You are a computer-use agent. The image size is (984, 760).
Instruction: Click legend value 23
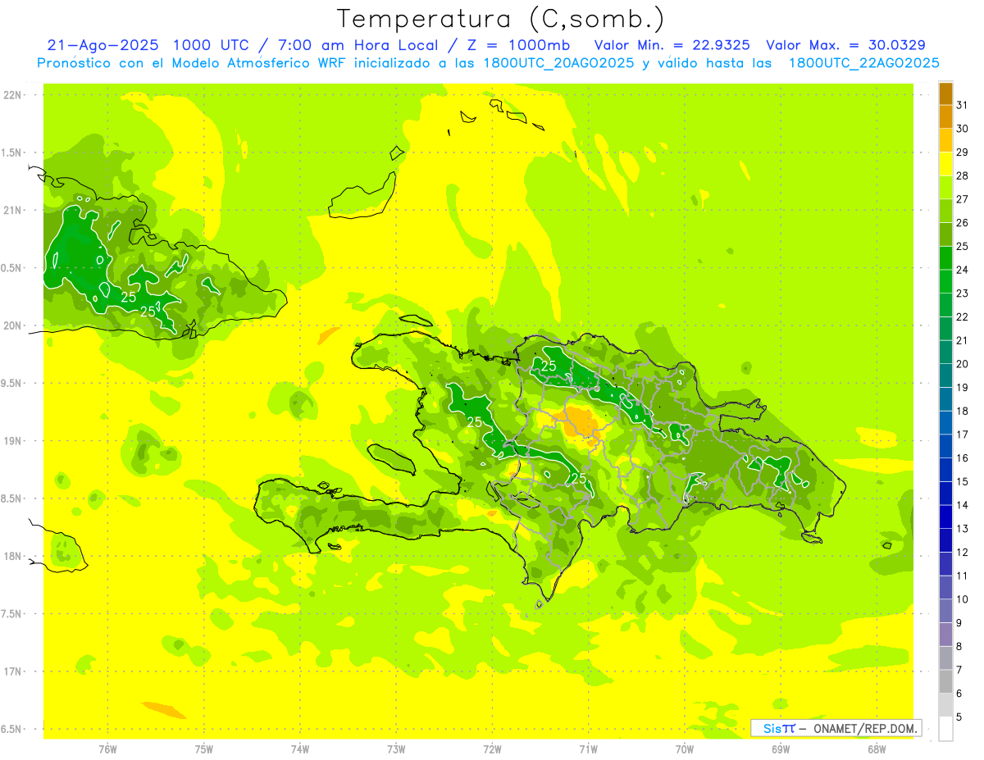click(x=963, y=294)
